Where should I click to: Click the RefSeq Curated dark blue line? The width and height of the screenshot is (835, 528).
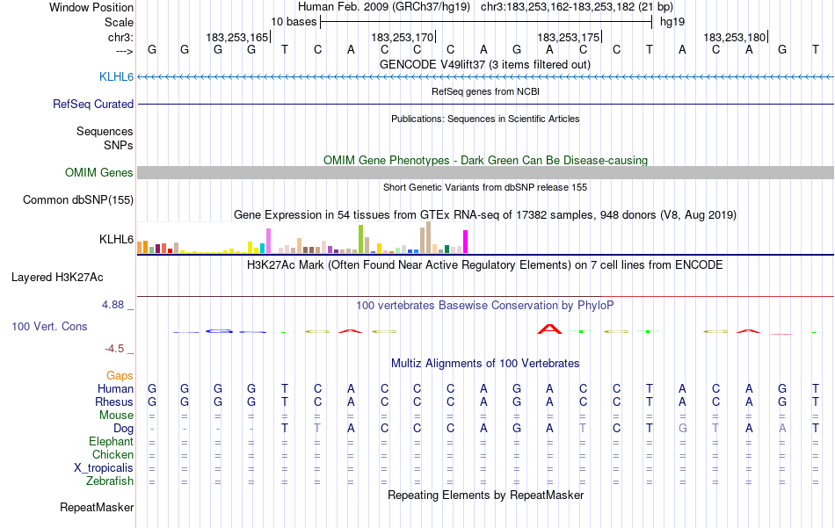pyautogui.click(x=485, y=104)
